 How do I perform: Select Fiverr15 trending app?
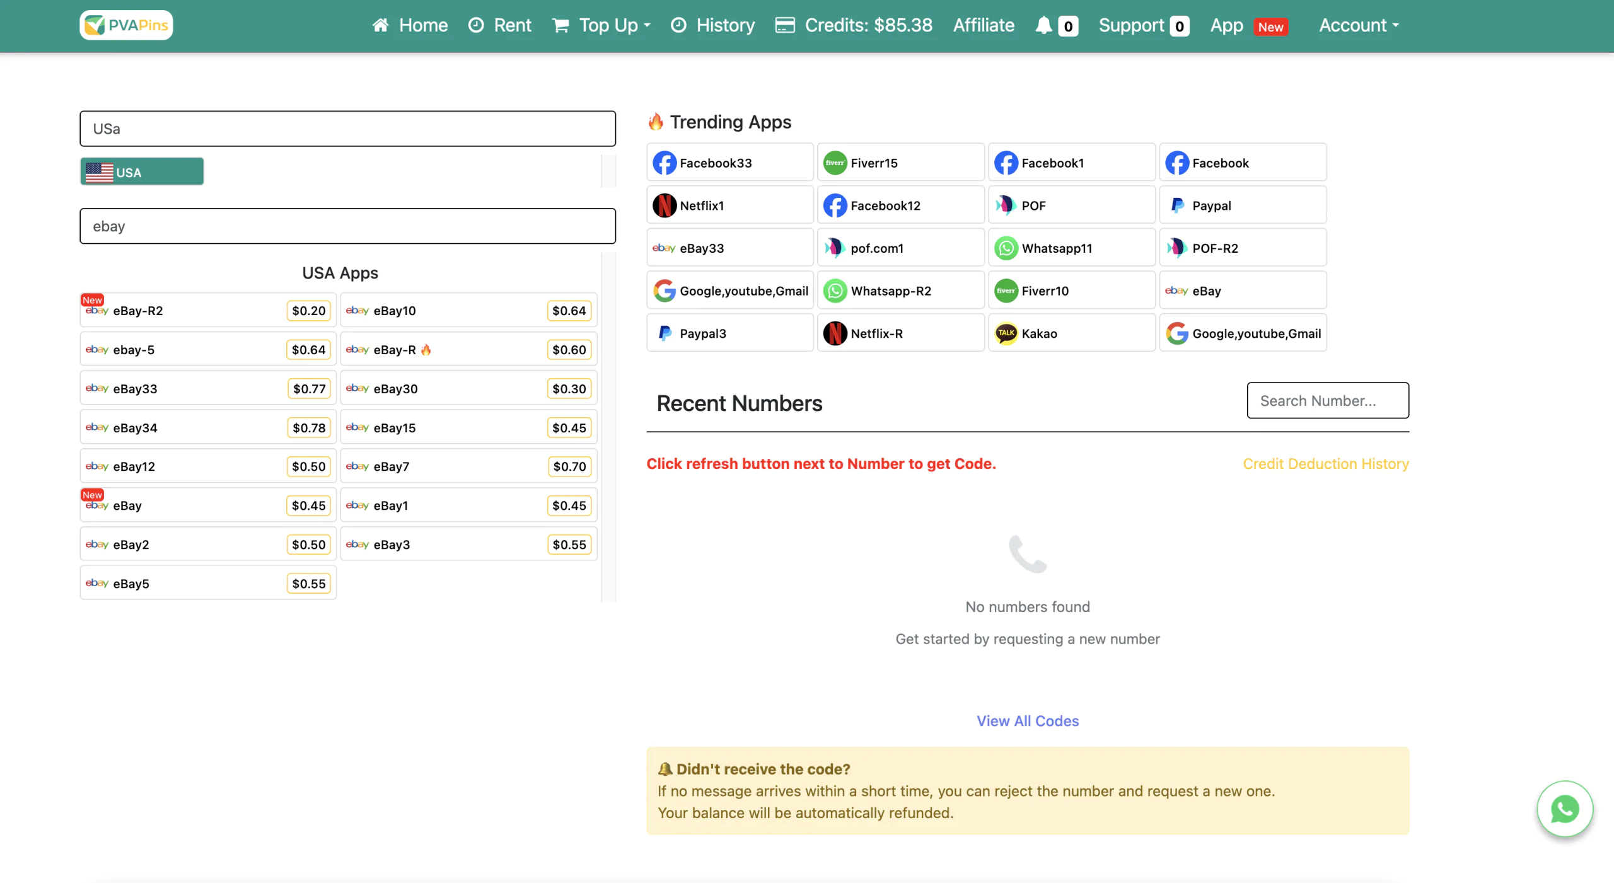[901, 163]
